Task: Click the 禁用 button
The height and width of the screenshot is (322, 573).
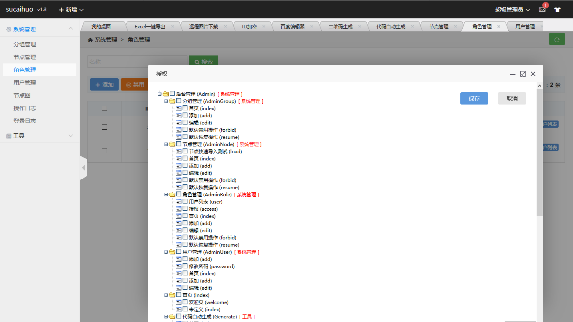Action: coord(135,85)
